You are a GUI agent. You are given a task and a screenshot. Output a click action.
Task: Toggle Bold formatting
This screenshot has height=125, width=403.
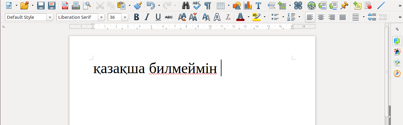pyautogui.click(x=136, y=17)
